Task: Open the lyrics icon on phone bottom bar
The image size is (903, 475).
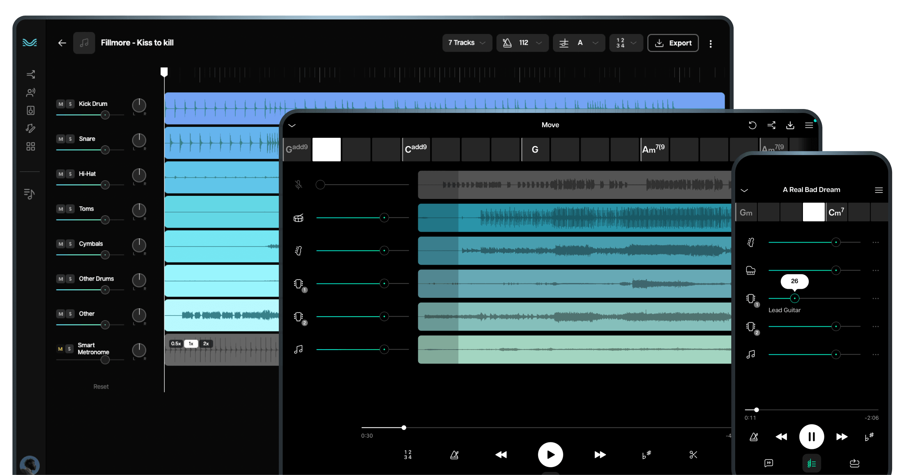Action: point(769,463)
